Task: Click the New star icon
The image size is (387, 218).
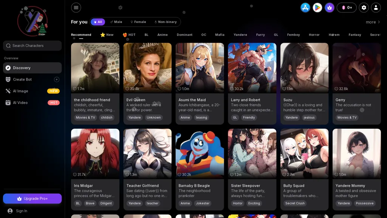Action: [x=103, y=35]
